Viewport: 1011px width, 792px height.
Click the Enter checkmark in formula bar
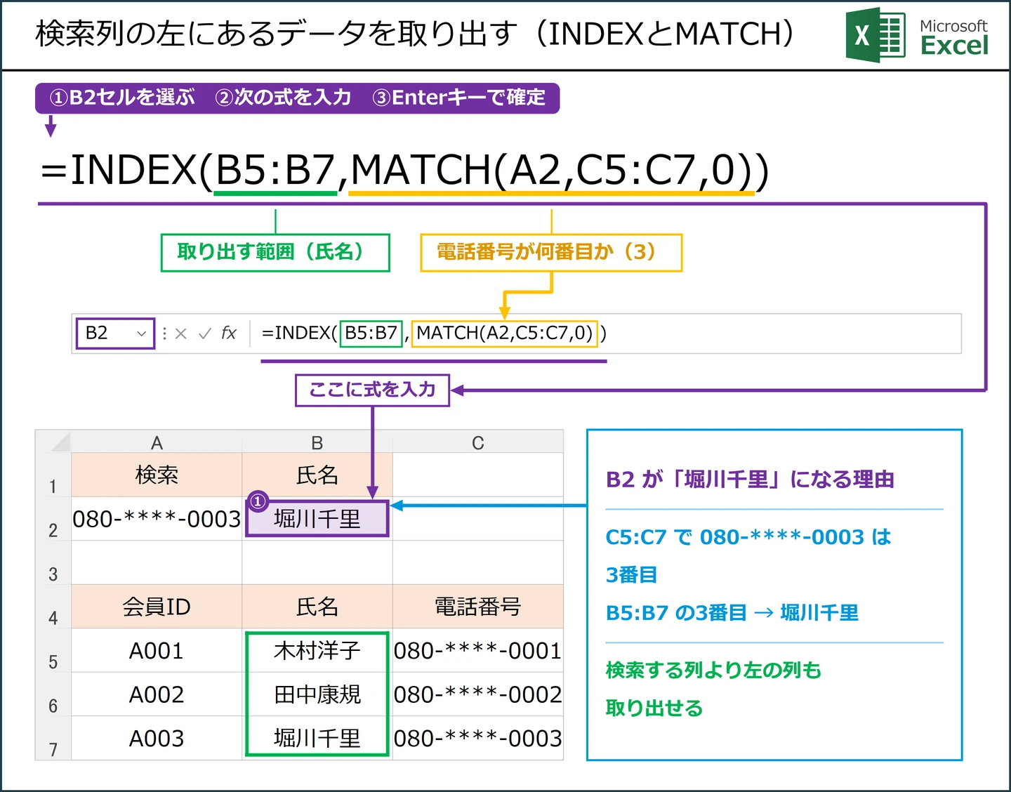(x=205, y=334)
